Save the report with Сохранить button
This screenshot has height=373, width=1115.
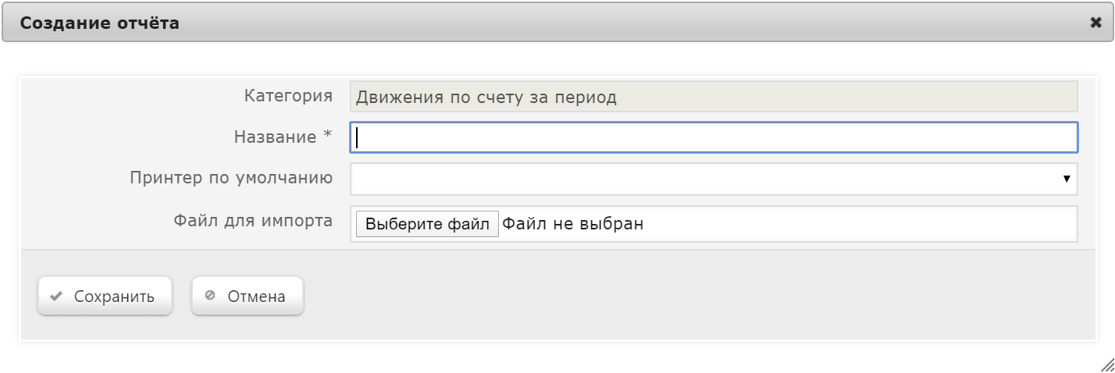click(105, 297)
